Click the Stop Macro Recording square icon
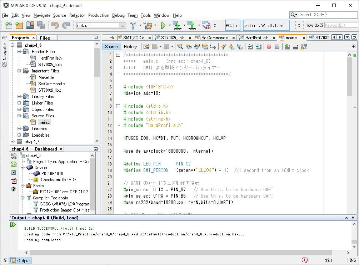This screenshot has height=265, width=359. [x=277, y=47]
